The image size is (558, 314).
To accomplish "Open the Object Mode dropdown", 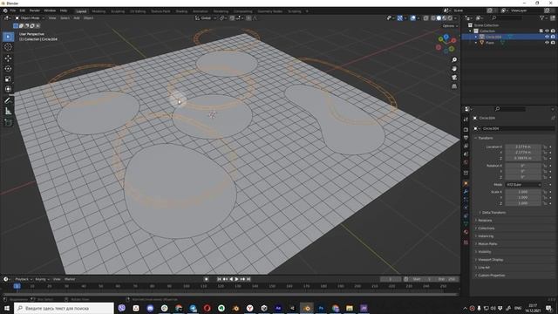I will (x=30, y=17).
